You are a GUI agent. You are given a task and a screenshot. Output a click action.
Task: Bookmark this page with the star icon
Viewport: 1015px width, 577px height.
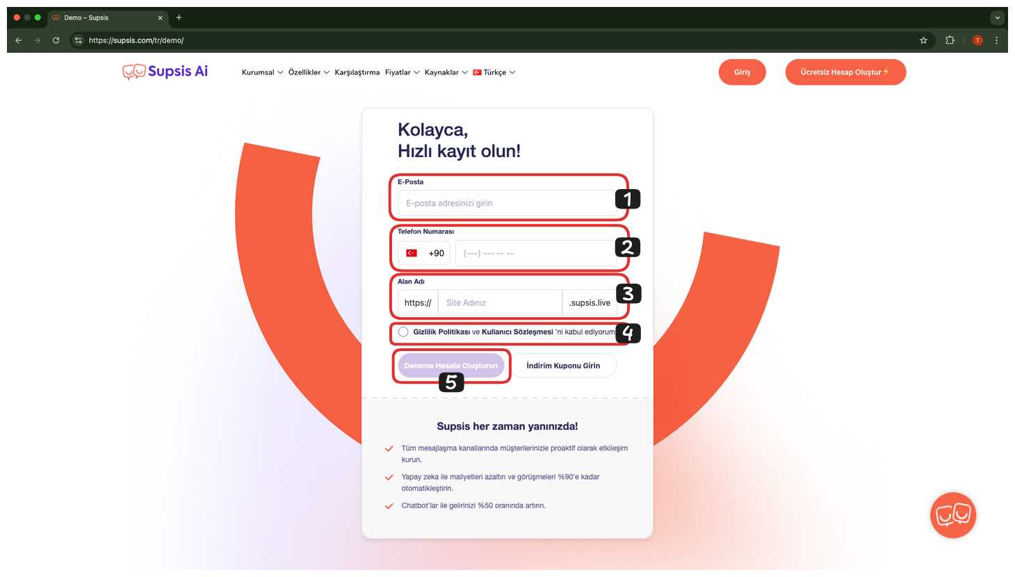923,40
